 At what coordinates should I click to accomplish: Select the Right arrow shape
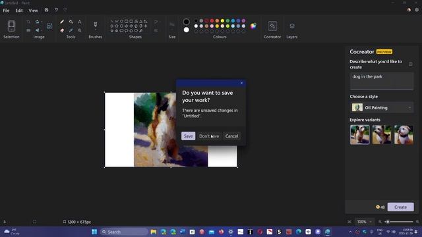point(126,26)
